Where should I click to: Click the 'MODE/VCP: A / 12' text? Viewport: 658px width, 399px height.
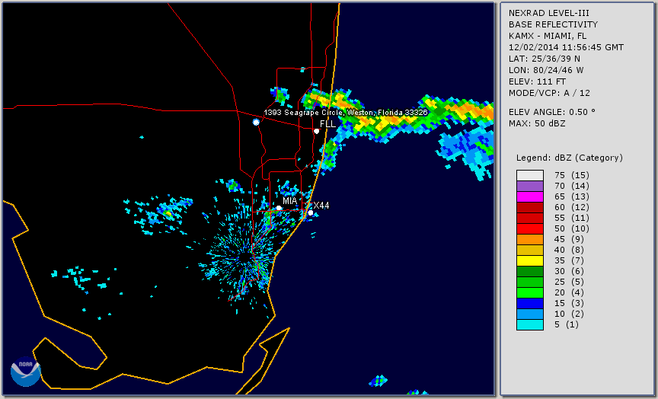pyautogui.click(x=549, y=93)
